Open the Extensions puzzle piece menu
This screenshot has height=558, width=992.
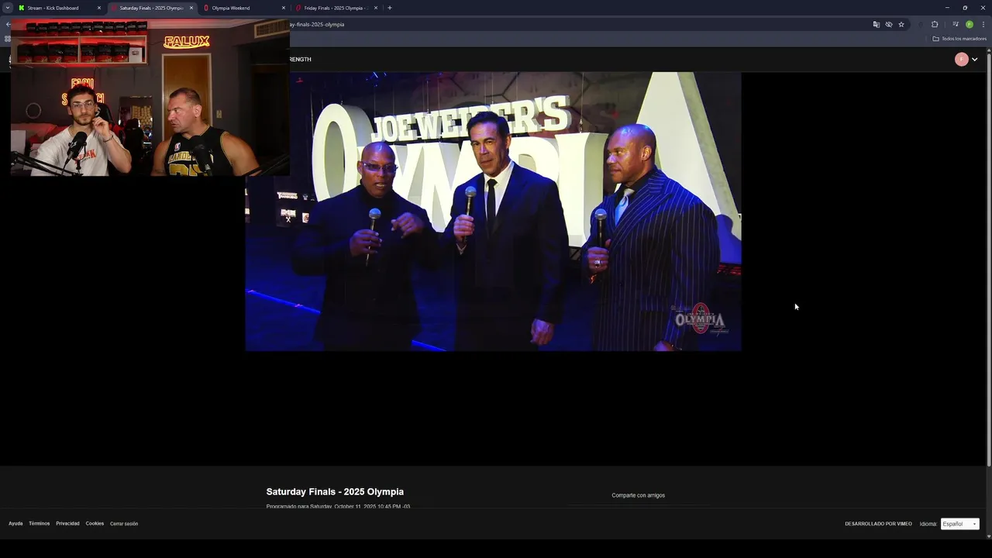coord(935,24)
